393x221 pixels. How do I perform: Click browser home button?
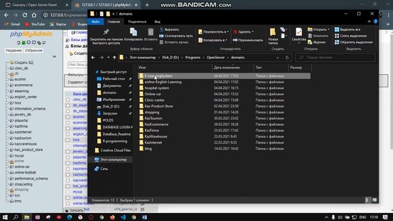pyautogui.click(x=34, y=15)
